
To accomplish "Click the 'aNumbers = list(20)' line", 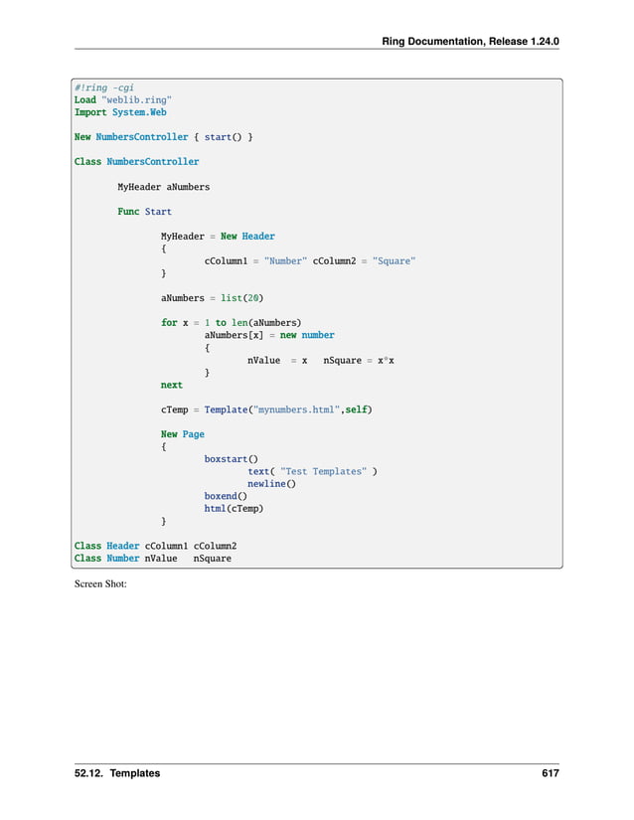I will point(213,298).
